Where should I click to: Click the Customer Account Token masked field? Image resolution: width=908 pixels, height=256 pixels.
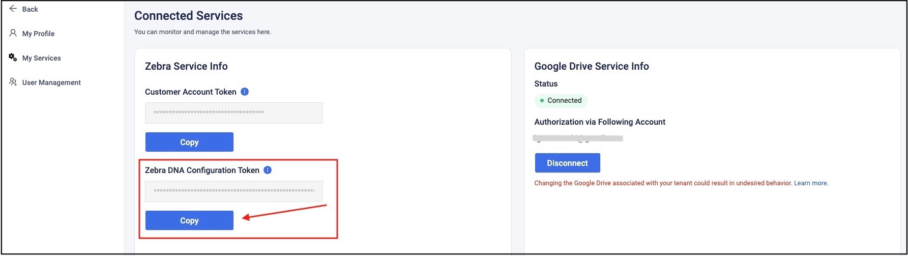[233, 113]
